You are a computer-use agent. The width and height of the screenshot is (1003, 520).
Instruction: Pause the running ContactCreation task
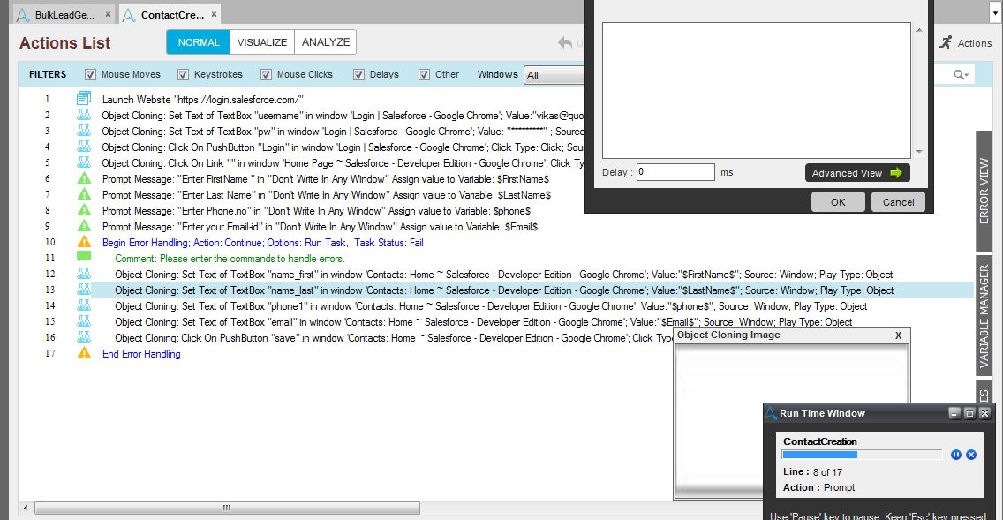click(x=956, y=455)
